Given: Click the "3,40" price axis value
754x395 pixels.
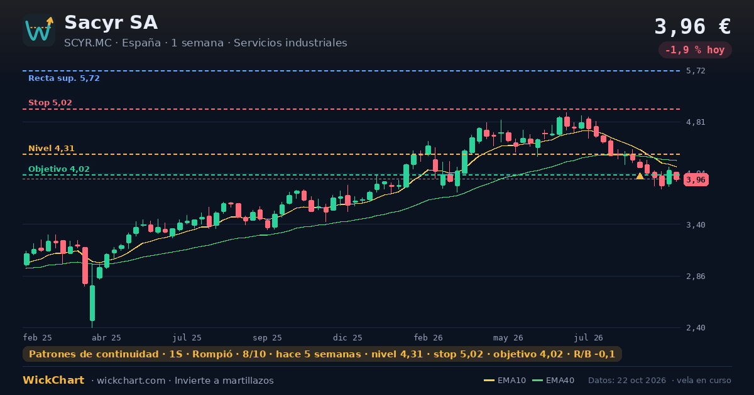Looking at the screenshot, I should click(696, 224).
